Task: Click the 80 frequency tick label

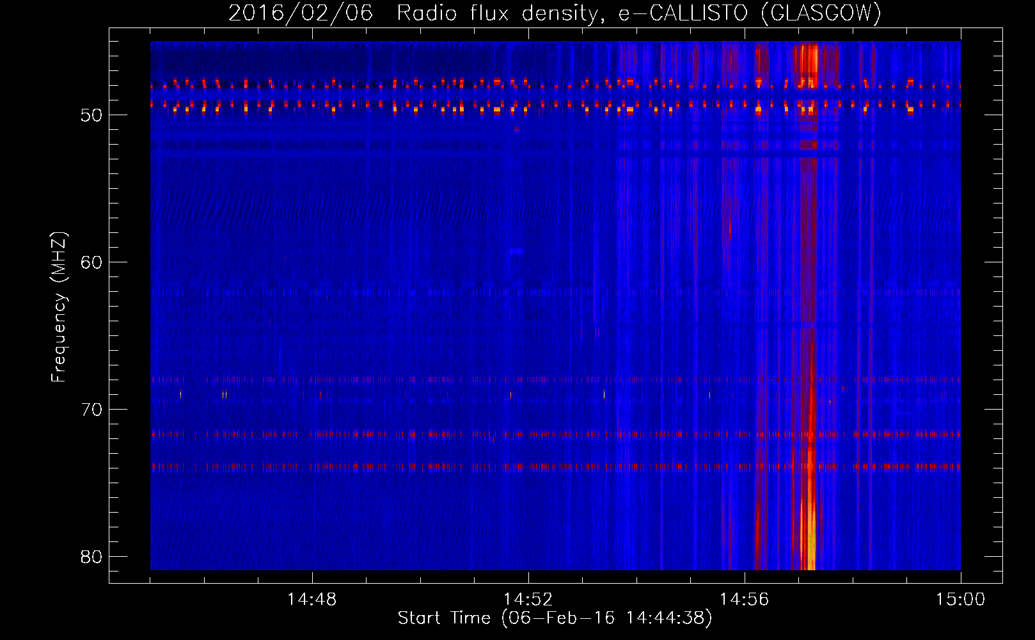Action: click(91, 557)
